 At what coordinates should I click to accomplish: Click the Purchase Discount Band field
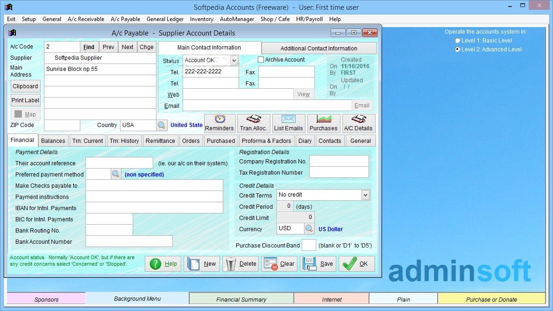[309, 245]
